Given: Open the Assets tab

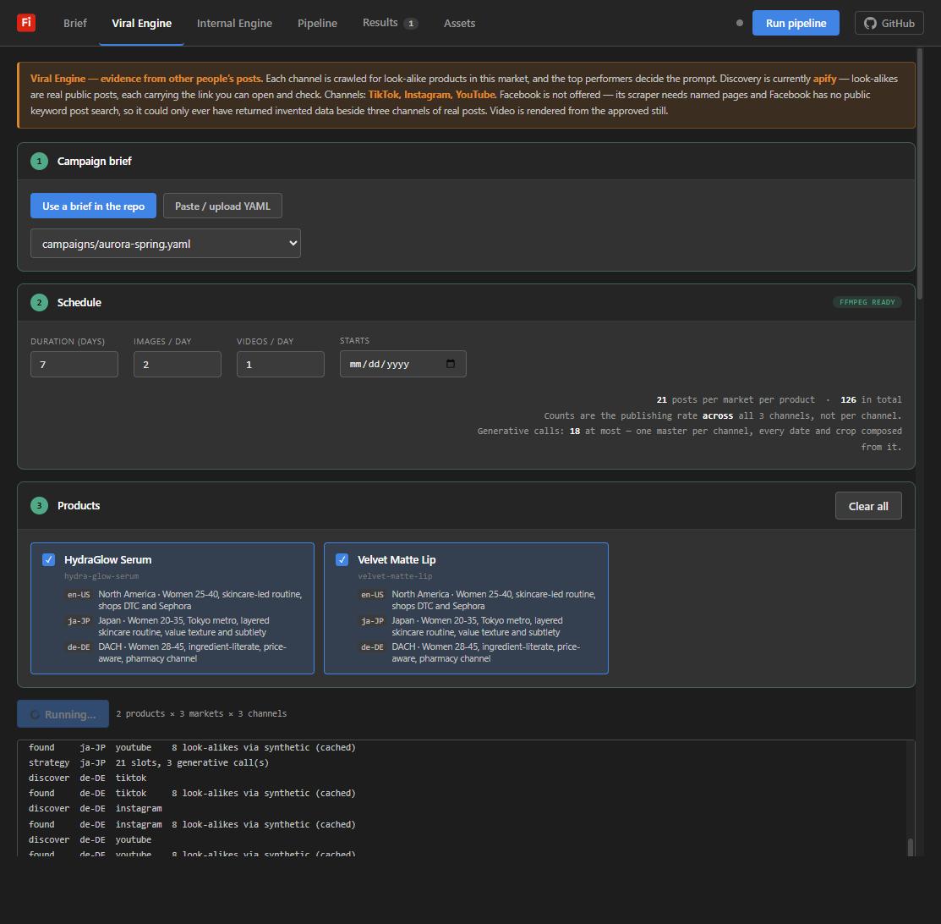Looking at the screenshot, I should (x=460, y=23).
